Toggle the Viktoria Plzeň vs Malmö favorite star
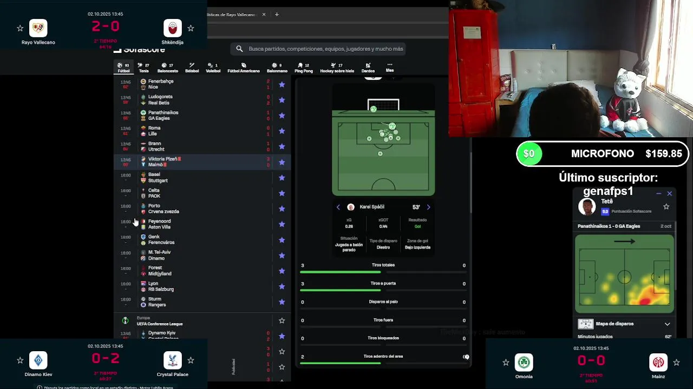Image resolution: width=693 pixels, height=389 pixels. pos(282,162)
